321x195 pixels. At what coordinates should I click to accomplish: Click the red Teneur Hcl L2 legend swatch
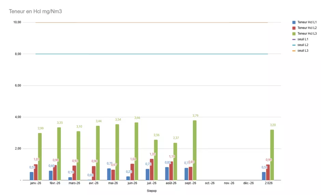pos(294,28)
